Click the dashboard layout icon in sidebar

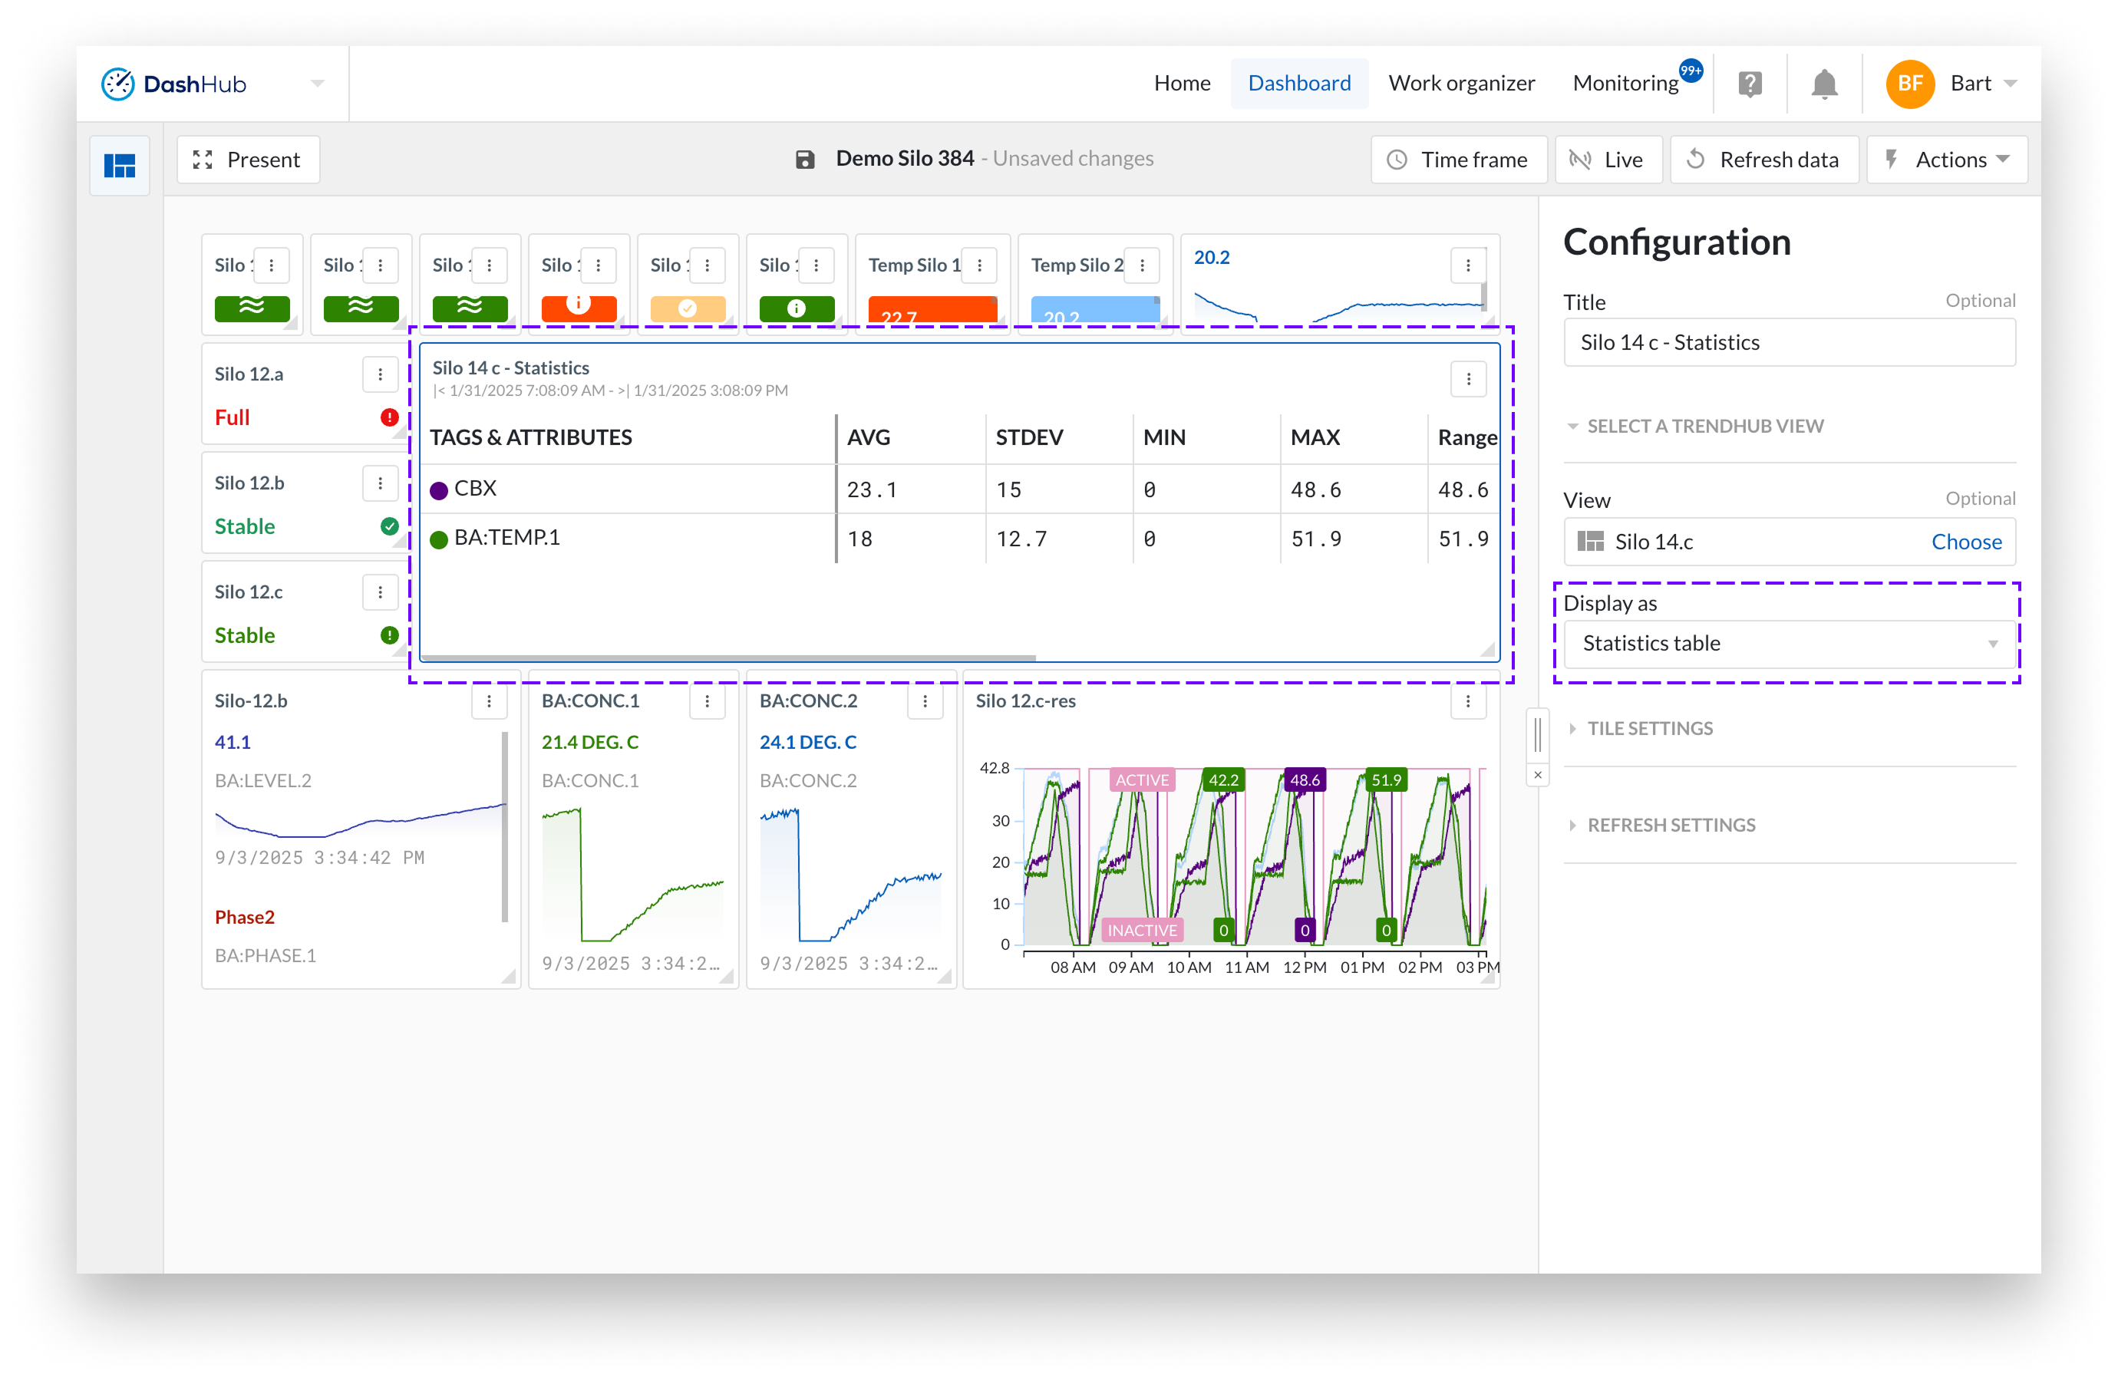pos(119,166)
